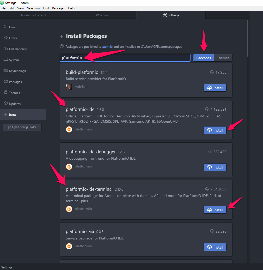The height and width of the screenshot is (270, 263).
Task: Toggle search to Packages
Action: pyautogui.click(x=204, y=58)
